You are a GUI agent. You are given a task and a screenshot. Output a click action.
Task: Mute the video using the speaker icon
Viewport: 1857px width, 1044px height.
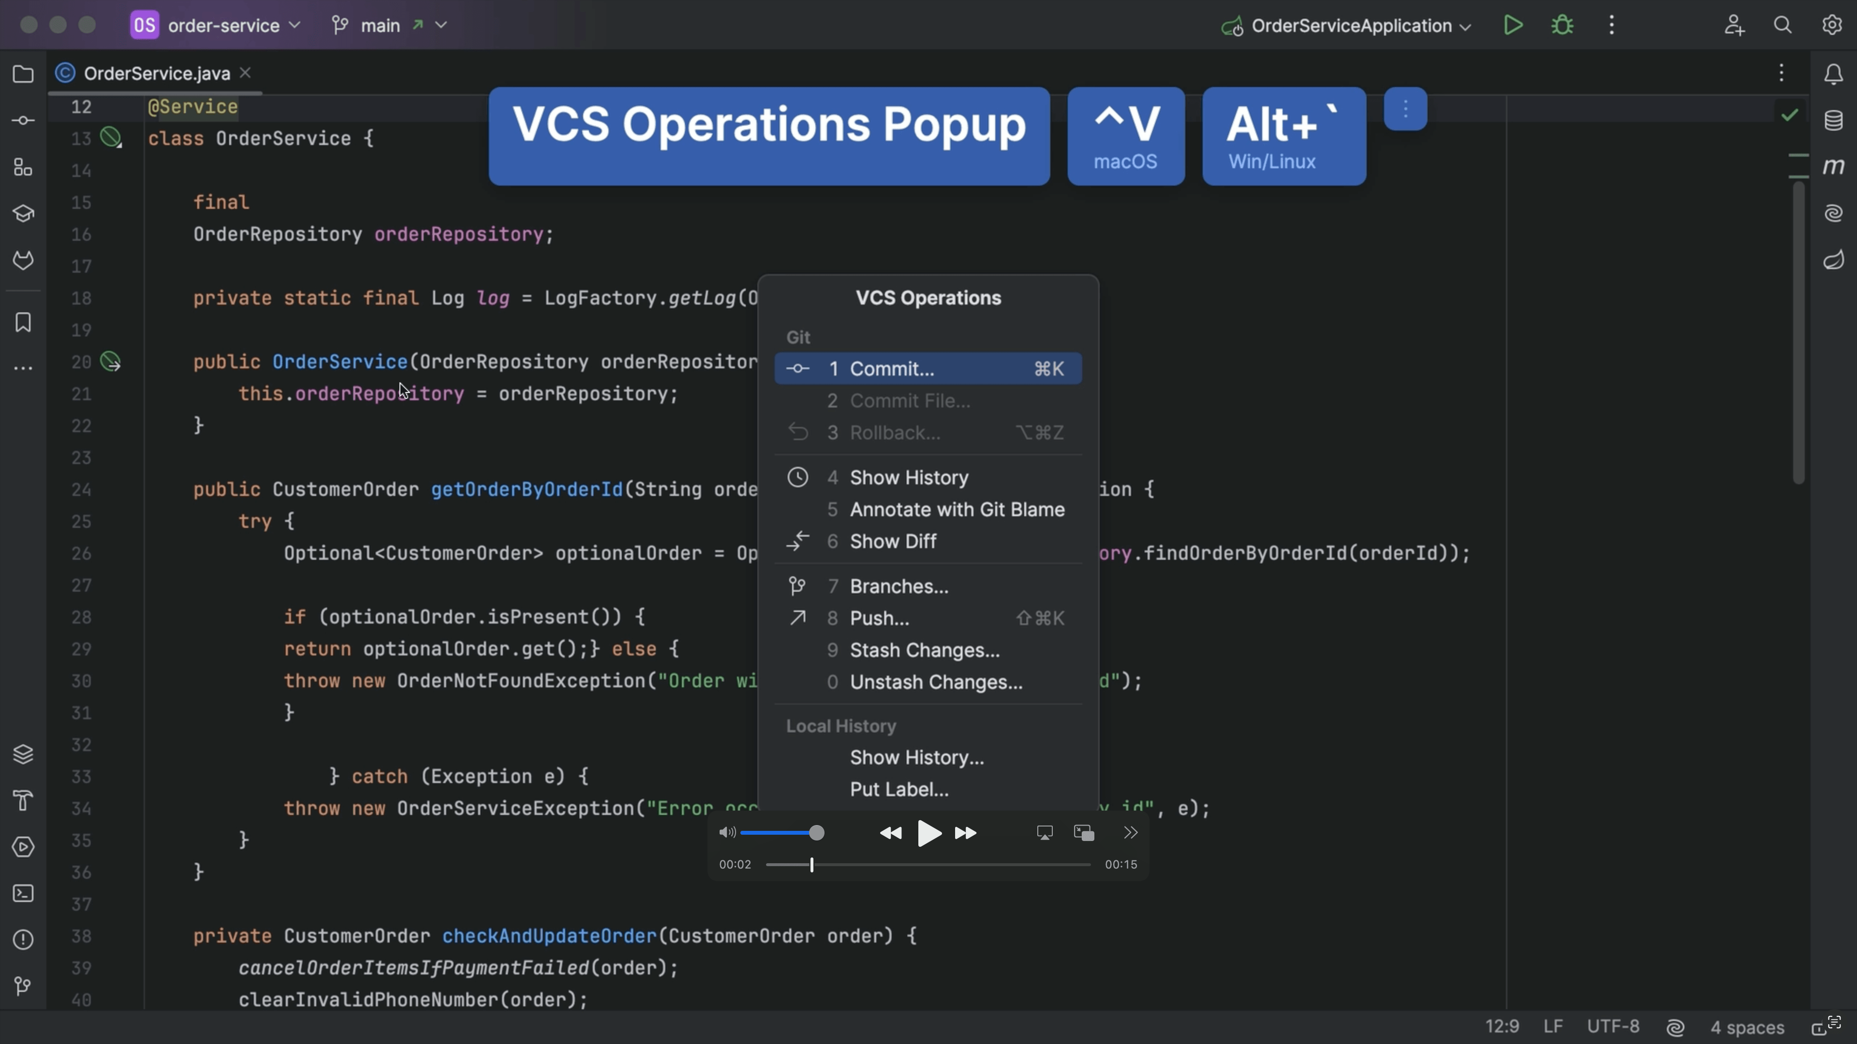[727, 833]
